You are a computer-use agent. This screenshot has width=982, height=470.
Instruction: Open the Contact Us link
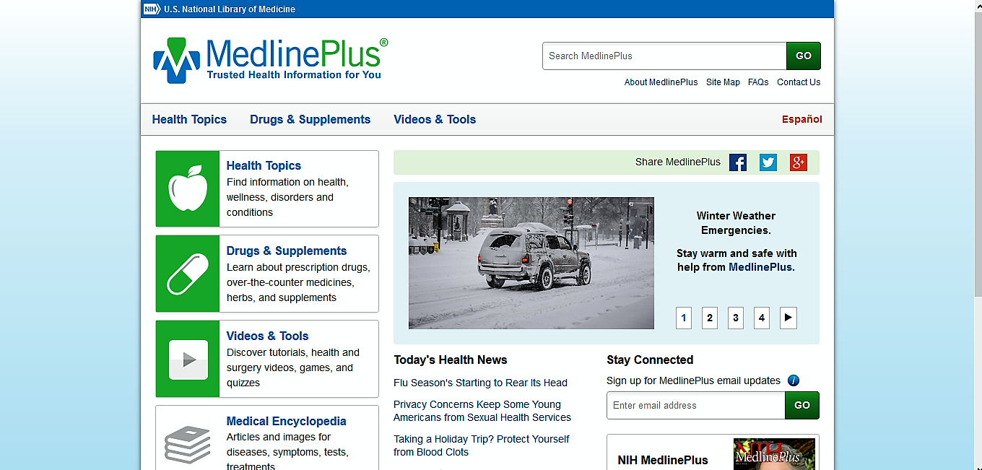coord(799,82)
